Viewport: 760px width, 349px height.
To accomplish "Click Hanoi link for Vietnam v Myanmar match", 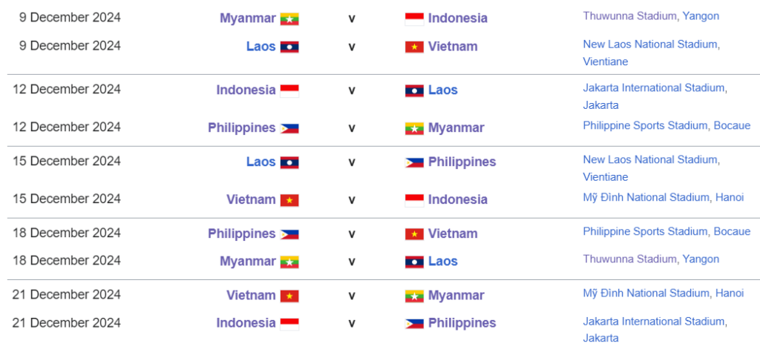I will click(x=730, y=293).
